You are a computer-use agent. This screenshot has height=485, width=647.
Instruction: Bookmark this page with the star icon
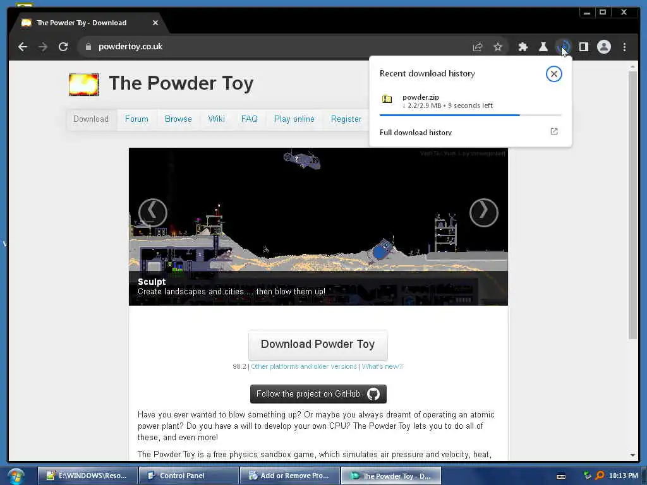pyautogui.click(x=498, y=47)
